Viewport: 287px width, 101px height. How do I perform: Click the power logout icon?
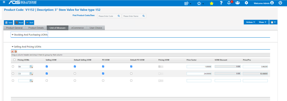tap(280, 3)
